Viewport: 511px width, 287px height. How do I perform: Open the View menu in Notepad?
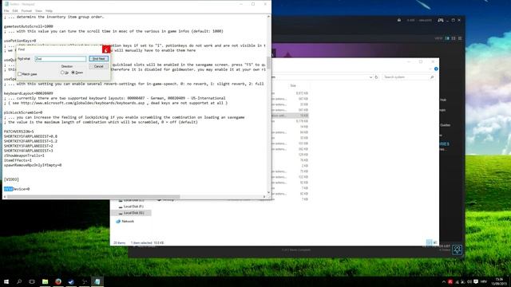pyautogui.click(x=38, y=10)
